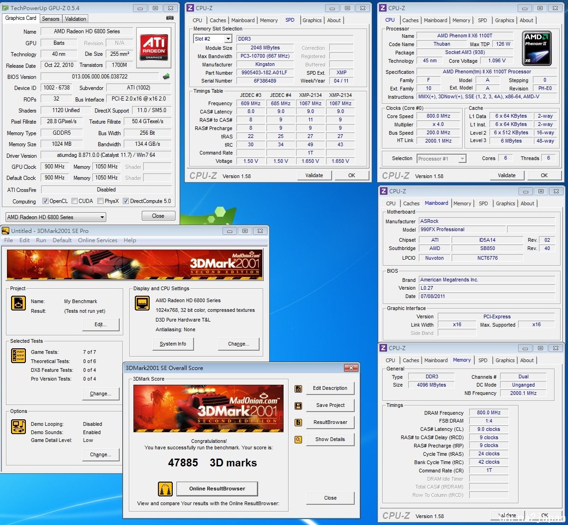Click the Show Details button
This screenshot has height=525, width=568.
pos(330,440)
